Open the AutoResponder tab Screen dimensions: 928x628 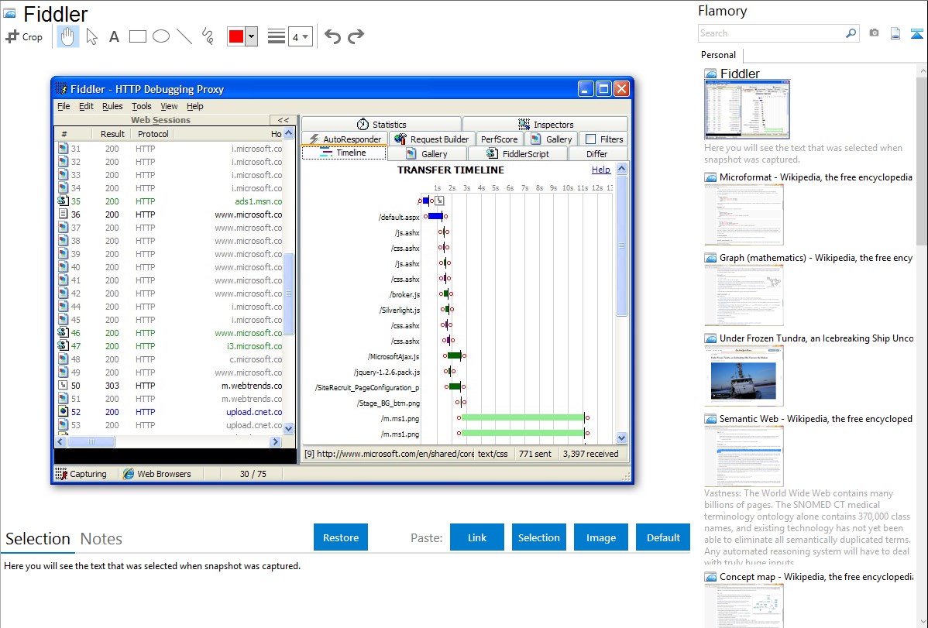345,139
